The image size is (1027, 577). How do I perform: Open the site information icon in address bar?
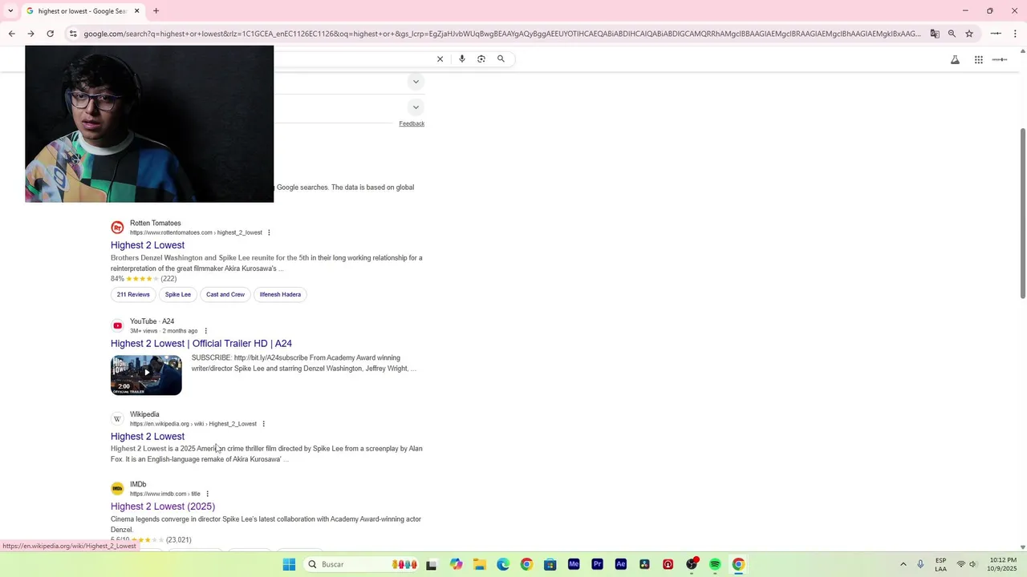click(73, 34)
